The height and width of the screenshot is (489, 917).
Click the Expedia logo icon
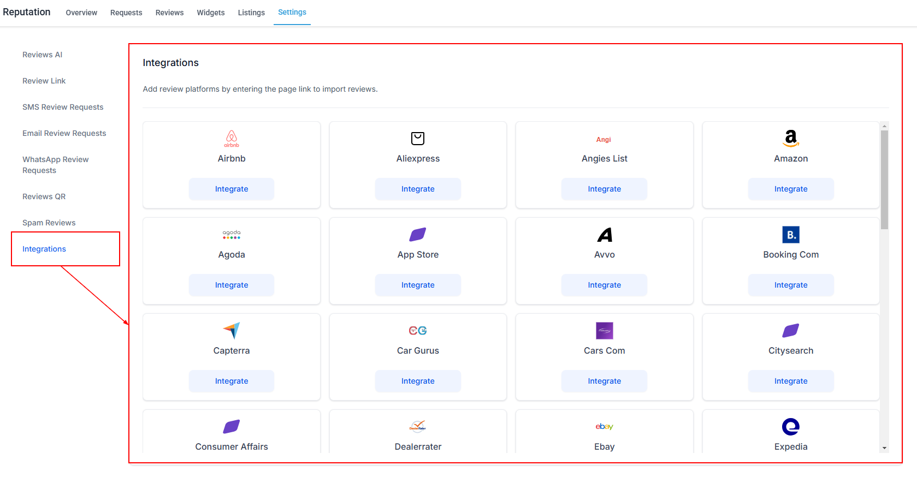click(790, 427)
